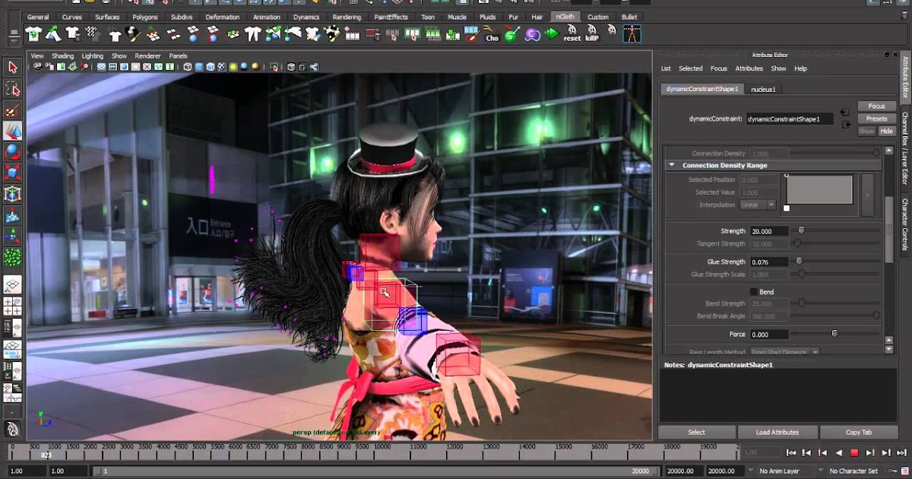Click the Presets button

tap(876, 118)
